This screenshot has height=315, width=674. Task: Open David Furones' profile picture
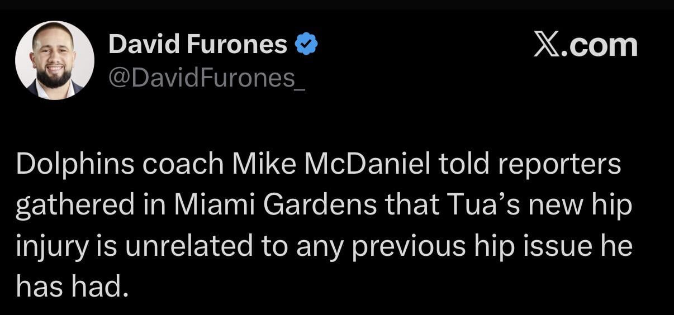55,60
